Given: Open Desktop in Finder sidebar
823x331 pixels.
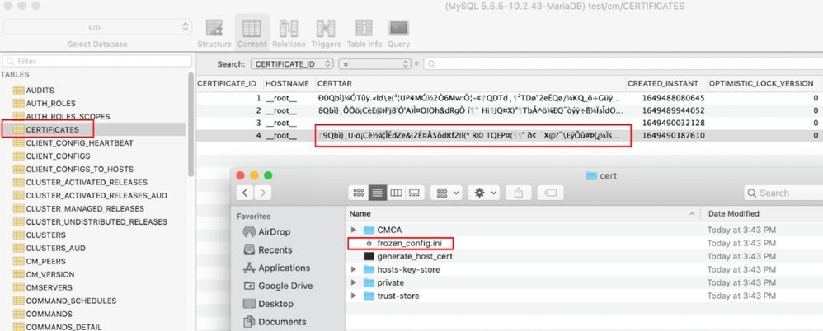Looking at the screenshot, I should (x=267, y=304).
